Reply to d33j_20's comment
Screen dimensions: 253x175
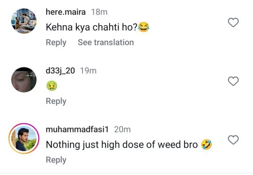(56, 101)
